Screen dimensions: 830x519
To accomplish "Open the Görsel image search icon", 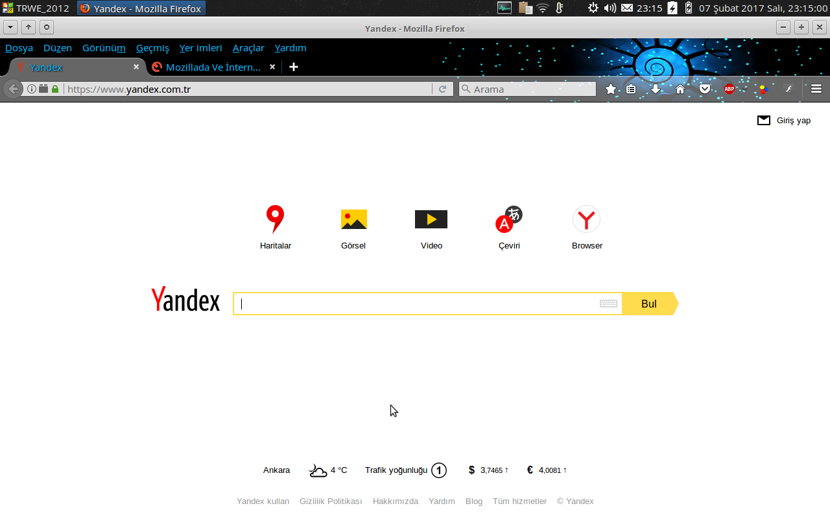I will [x=353, y=219].
